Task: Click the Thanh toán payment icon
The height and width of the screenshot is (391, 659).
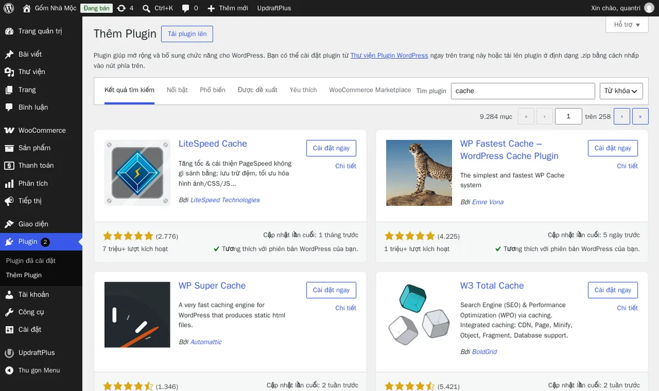Action: (9, 165)
